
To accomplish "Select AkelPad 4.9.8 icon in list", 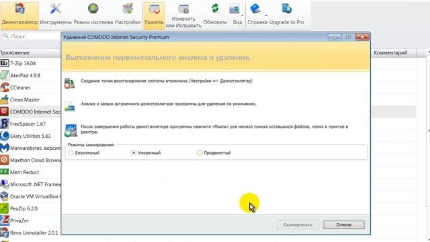I will 5,75.
